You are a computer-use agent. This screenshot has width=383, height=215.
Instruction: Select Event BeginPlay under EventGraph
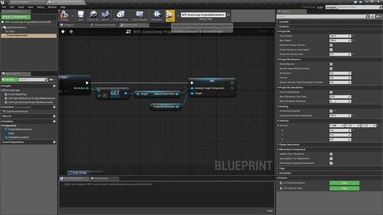tap(17, 94)
